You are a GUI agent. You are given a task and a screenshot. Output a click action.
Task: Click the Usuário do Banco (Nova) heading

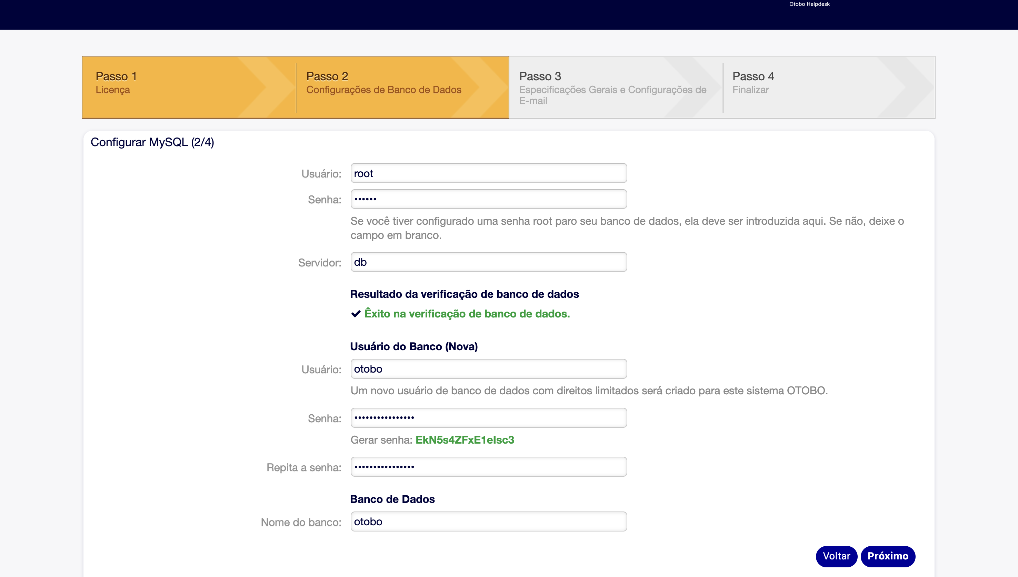coord(413,346)
